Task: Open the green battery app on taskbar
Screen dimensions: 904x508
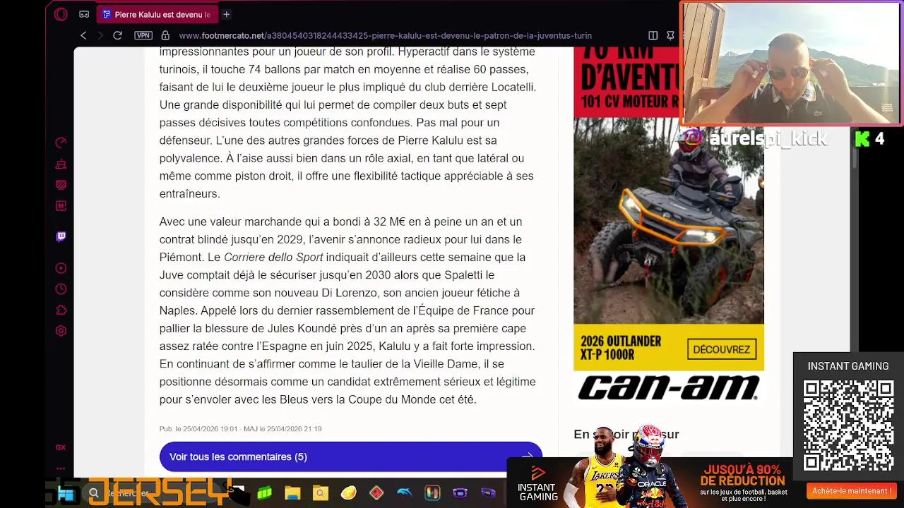Action: (x=264, y=493)
